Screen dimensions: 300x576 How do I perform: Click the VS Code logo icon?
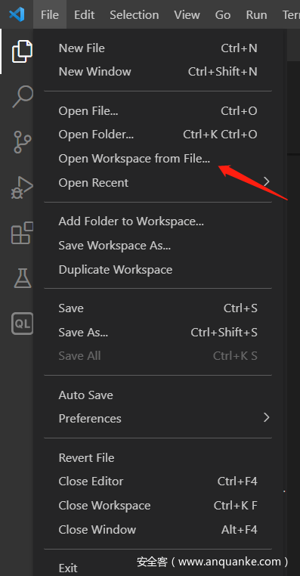pos(17,14)
